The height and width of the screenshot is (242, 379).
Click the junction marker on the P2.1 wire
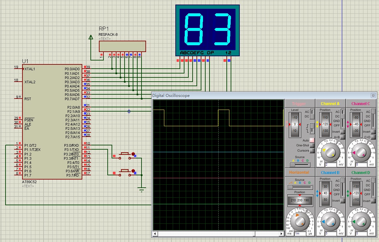(x=129, y=111)
